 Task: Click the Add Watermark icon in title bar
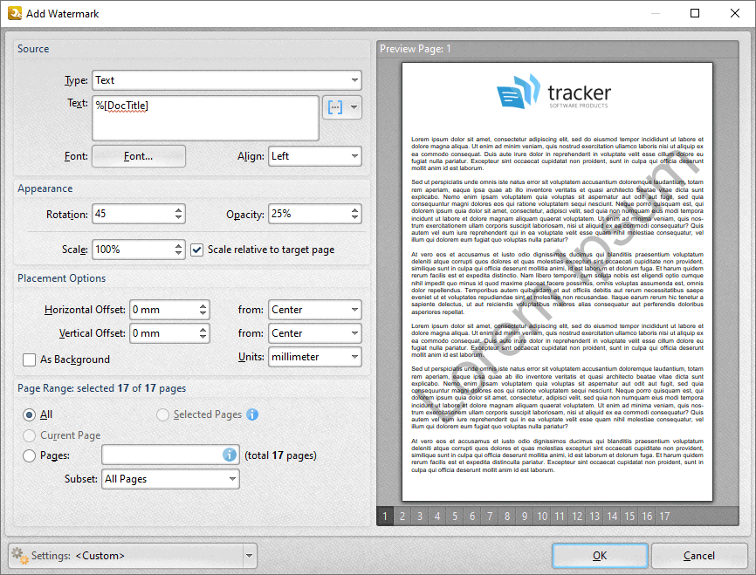[12, 13]
